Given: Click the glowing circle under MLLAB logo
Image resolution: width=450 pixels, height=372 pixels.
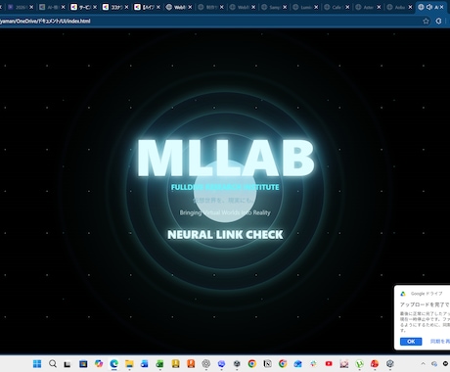Looking at the screenshot, I should 225,191.
